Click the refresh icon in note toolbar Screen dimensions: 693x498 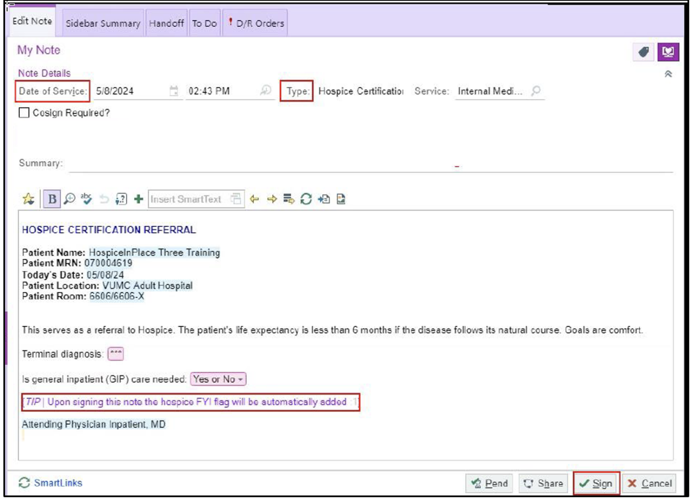click(306, 199)
